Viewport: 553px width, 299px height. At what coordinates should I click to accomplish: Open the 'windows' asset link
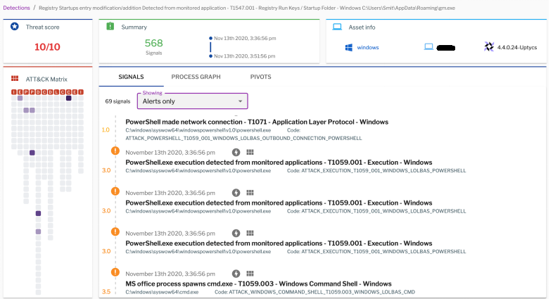point(368,47)
